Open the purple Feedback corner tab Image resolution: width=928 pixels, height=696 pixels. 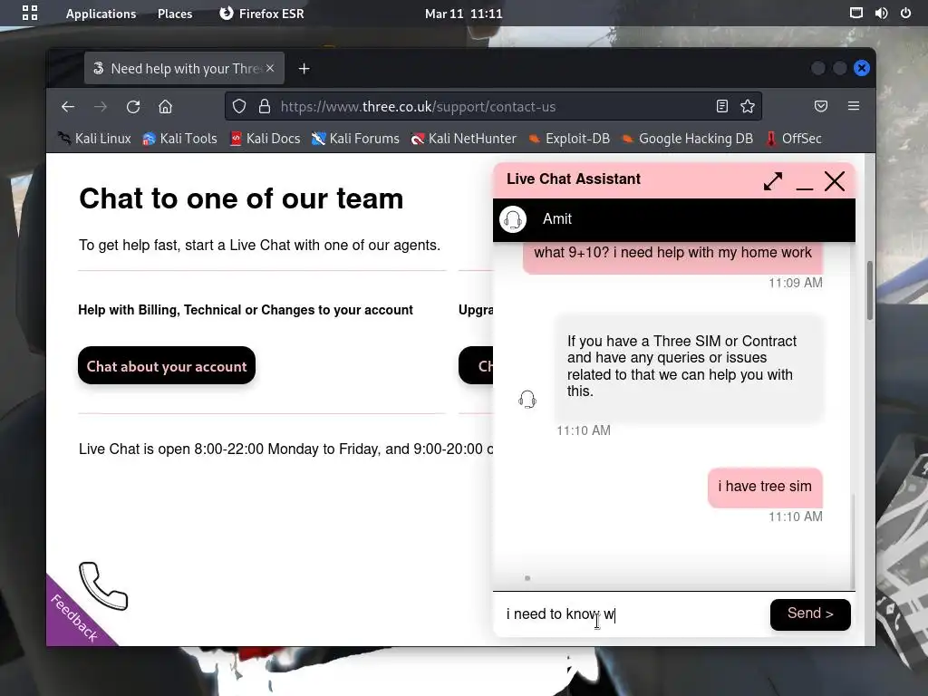[74, 618]
